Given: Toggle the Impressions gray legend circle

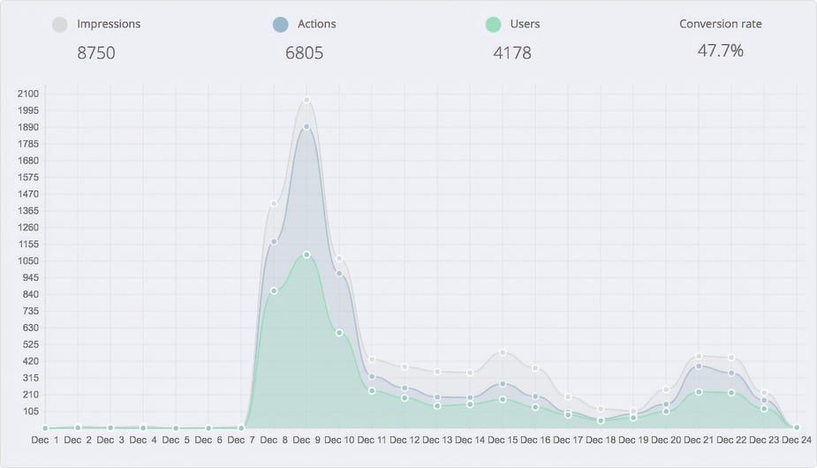Looking at the screenshot, I should click(60, 25).
